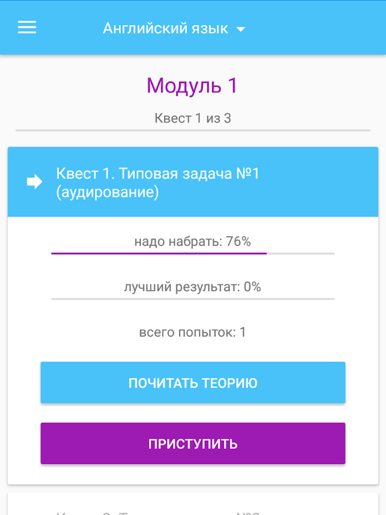Screen dimensions: 386x515
Task: Open the hamburger navigation menu
Action: (27, 27)
